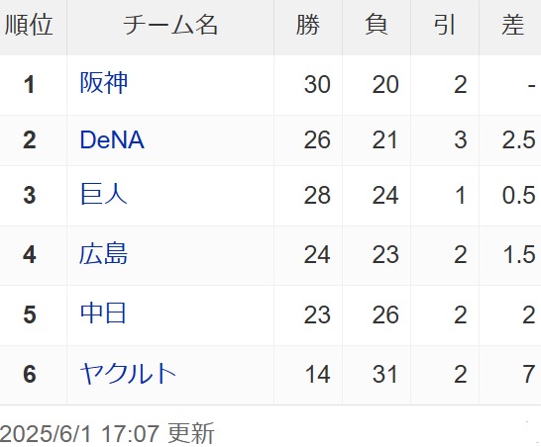The width and height of the screenshot is (541, 447).
Task: Click the 順位 column header
Action: [29, 25]
